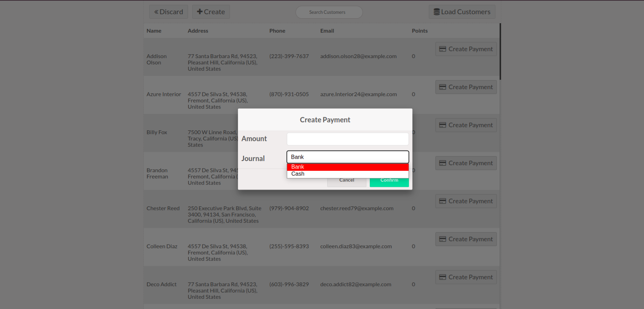The width and height of the screenshot is (644, 309).
Task: Focus the Search Customers field
Action: click(329, 12)
